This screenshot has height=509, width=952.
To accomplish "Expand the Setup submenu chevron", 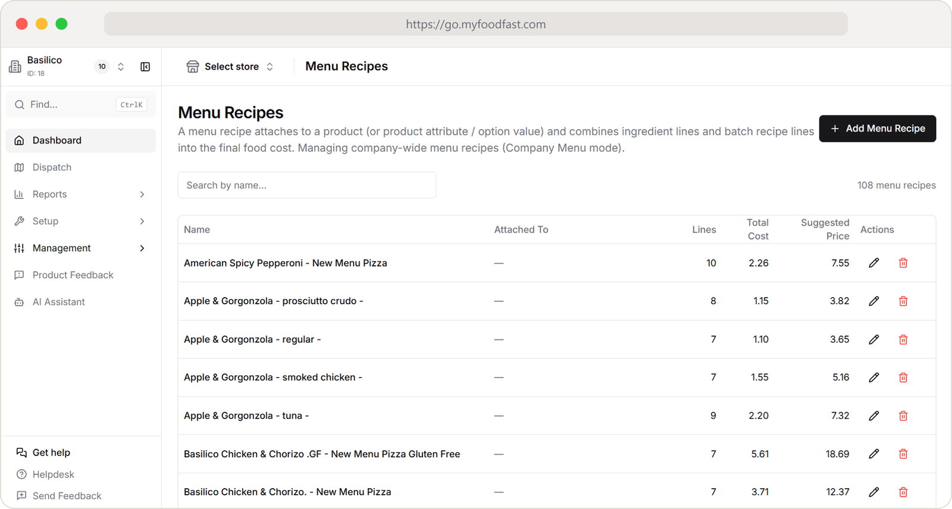I will click(142, 221).
